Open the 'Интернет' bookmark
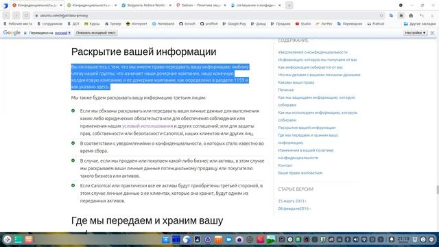 [x=137, y=24]
